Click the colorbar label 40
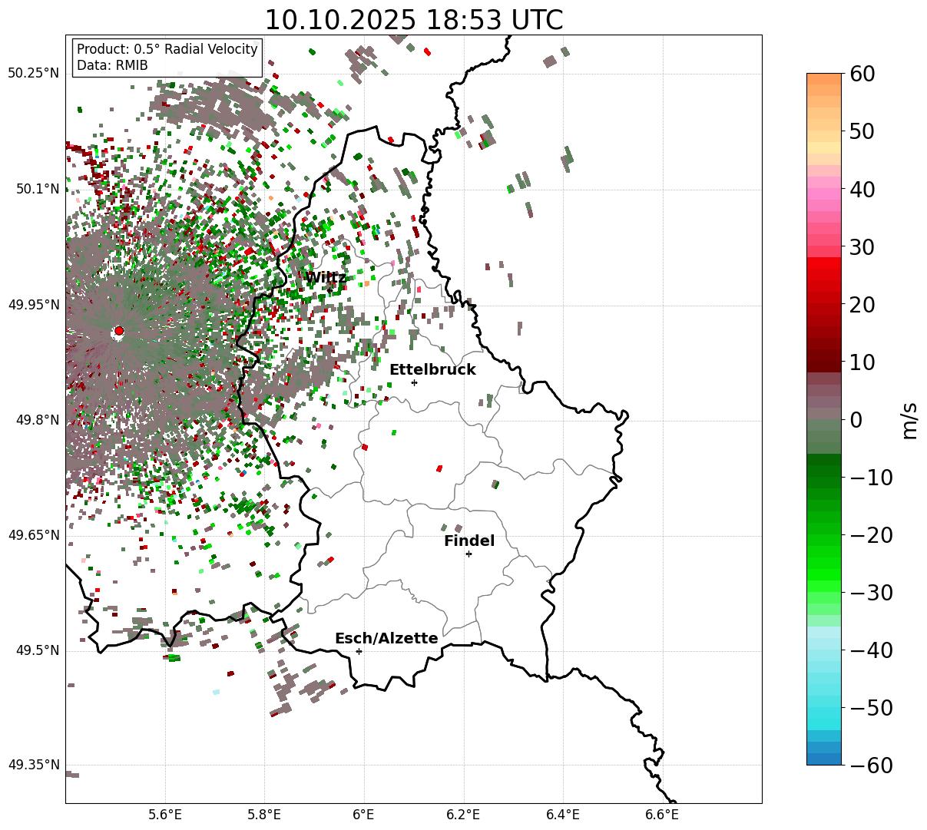 (x=864, y=189)
